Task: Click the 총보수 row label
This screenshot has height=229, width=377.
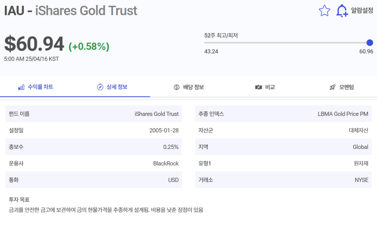Action: pyautogui.click(x=16, y=147)
